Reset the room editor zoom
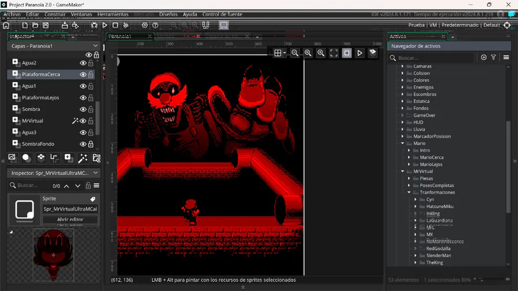Image resolution: width=518 pixels, height=291 pixels. click(308, 53)
